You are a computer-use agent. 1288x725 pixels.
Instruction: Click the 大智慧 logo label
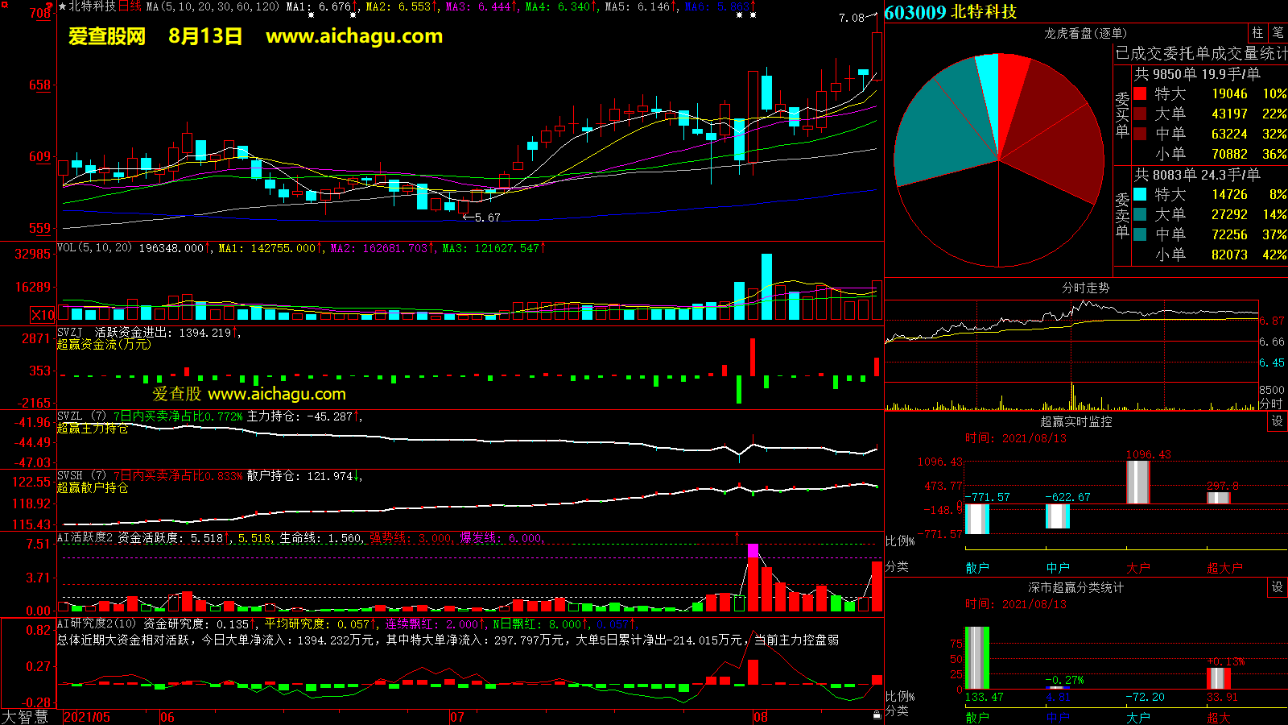(x=26, y=716)
